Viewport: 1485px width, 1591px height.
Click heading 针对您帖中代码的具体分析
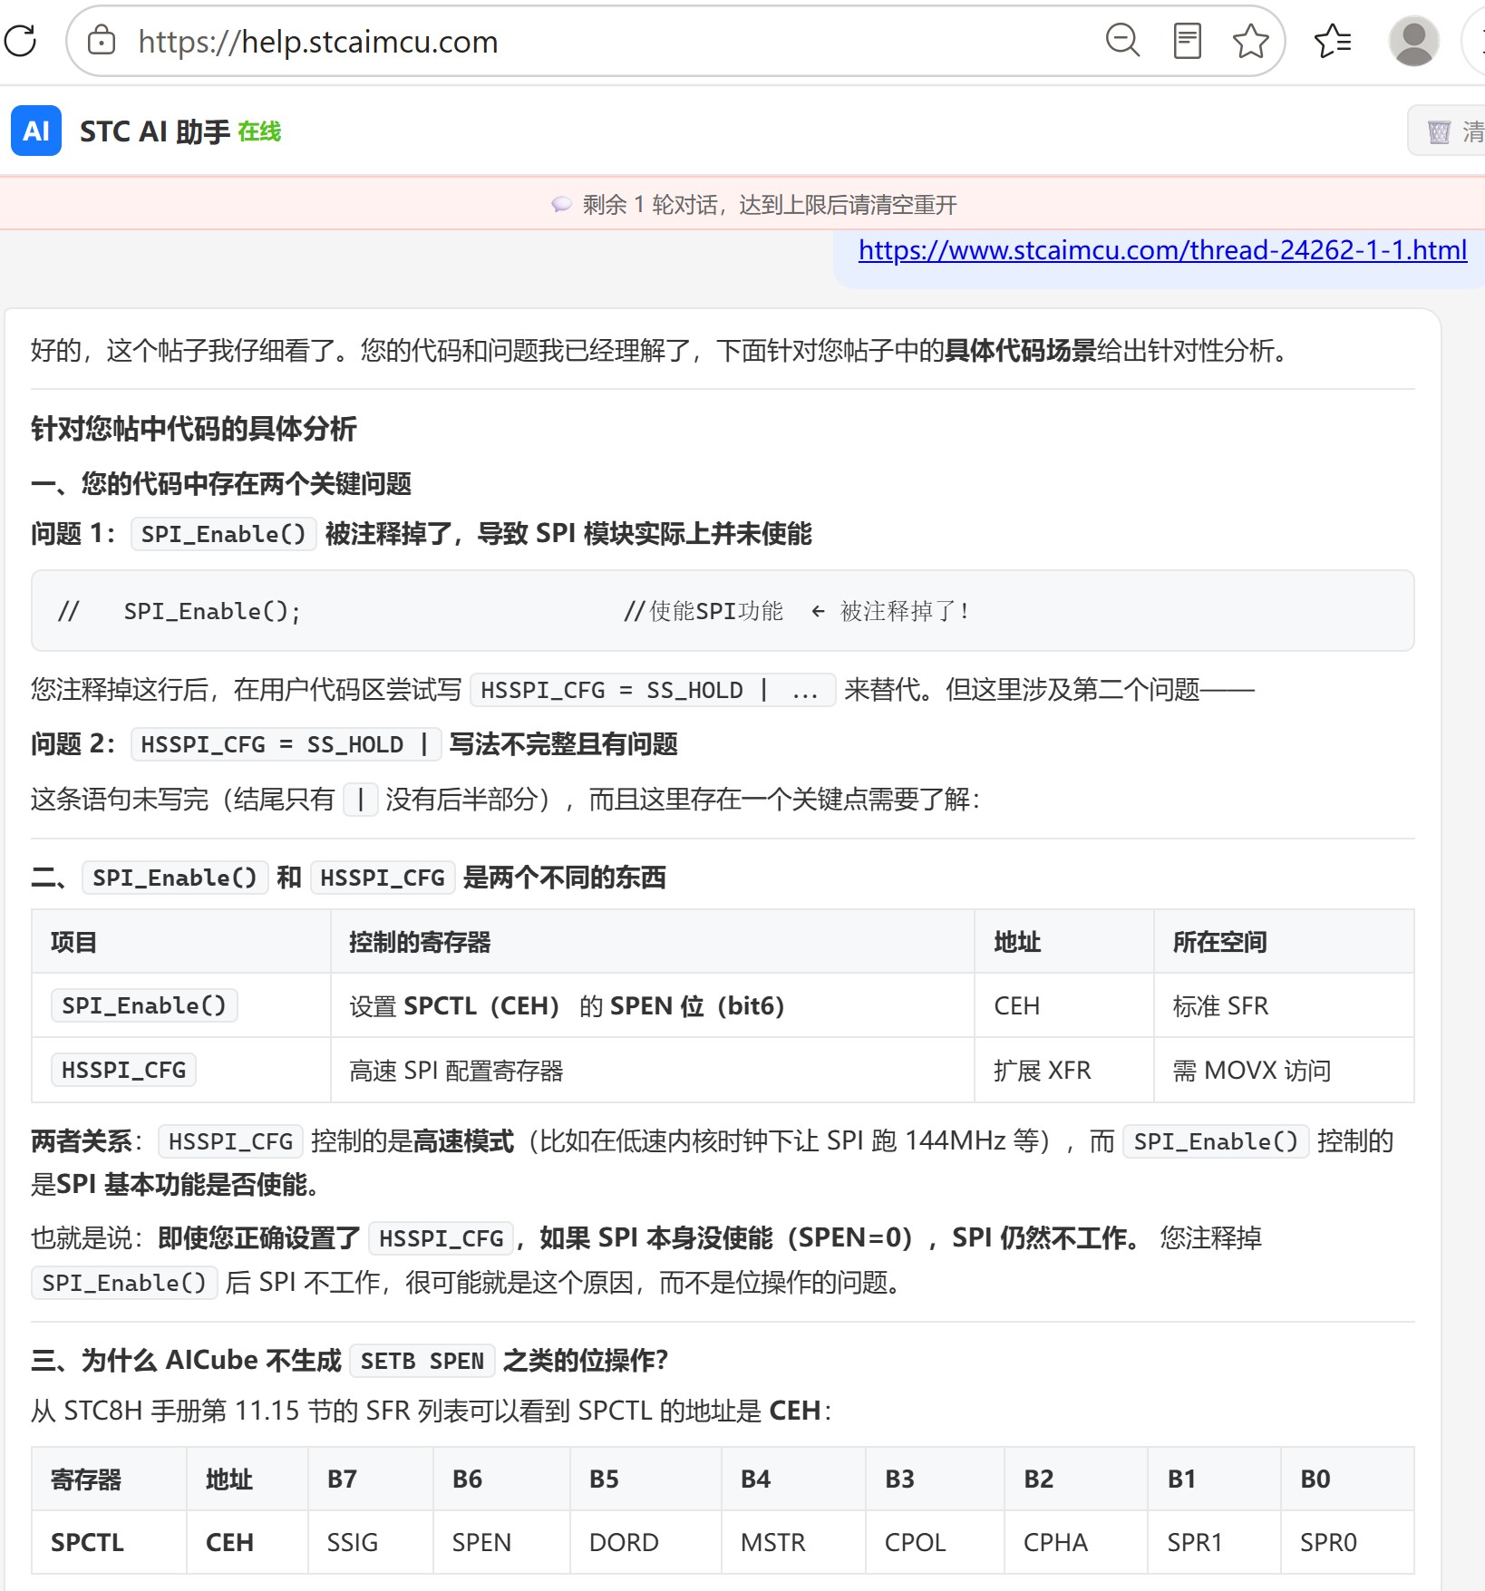click(x=193, y=429)
